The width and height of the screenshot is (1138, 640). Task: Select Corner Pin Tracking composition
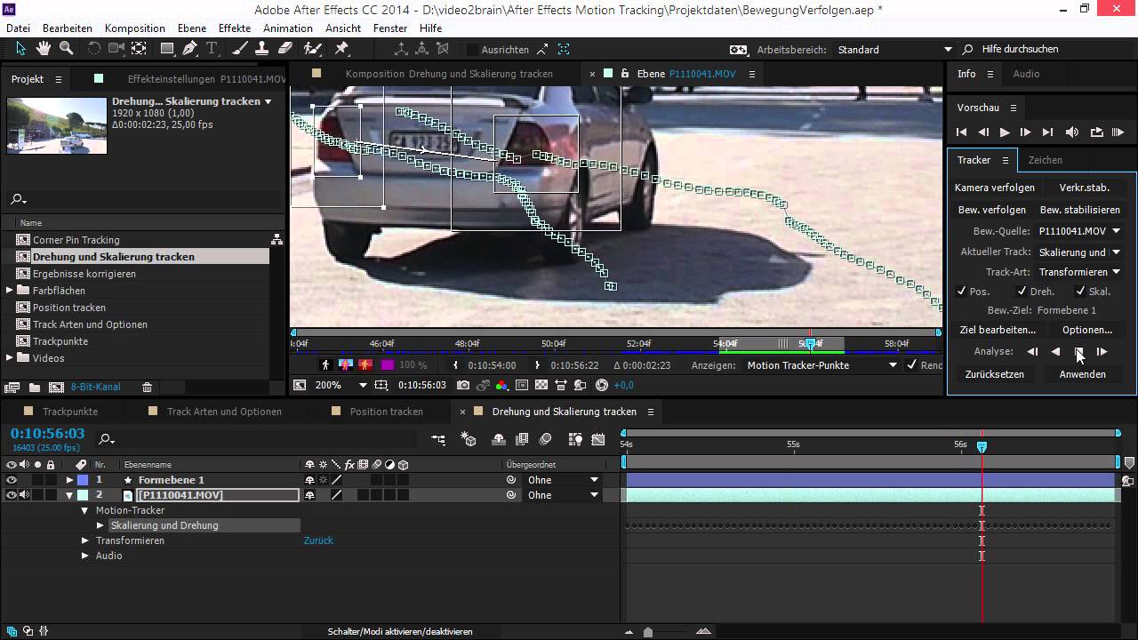point(76,240)
